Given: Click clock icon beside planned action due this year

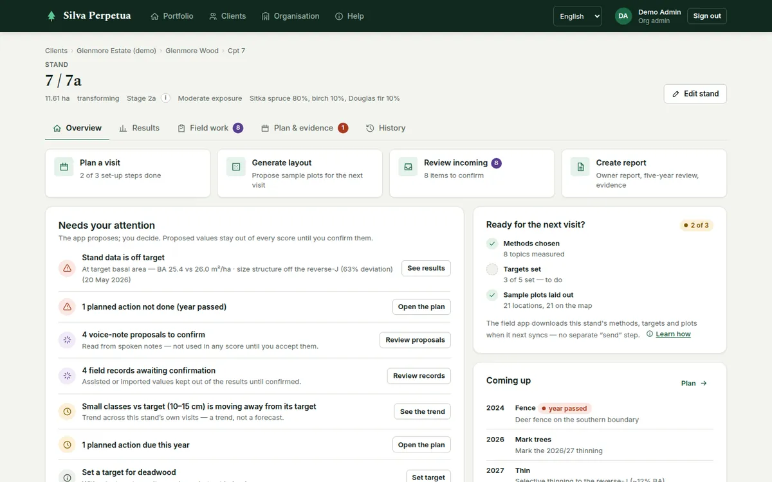Looking at the screenshot, I should pyautogui.click(x=67, y=445).
